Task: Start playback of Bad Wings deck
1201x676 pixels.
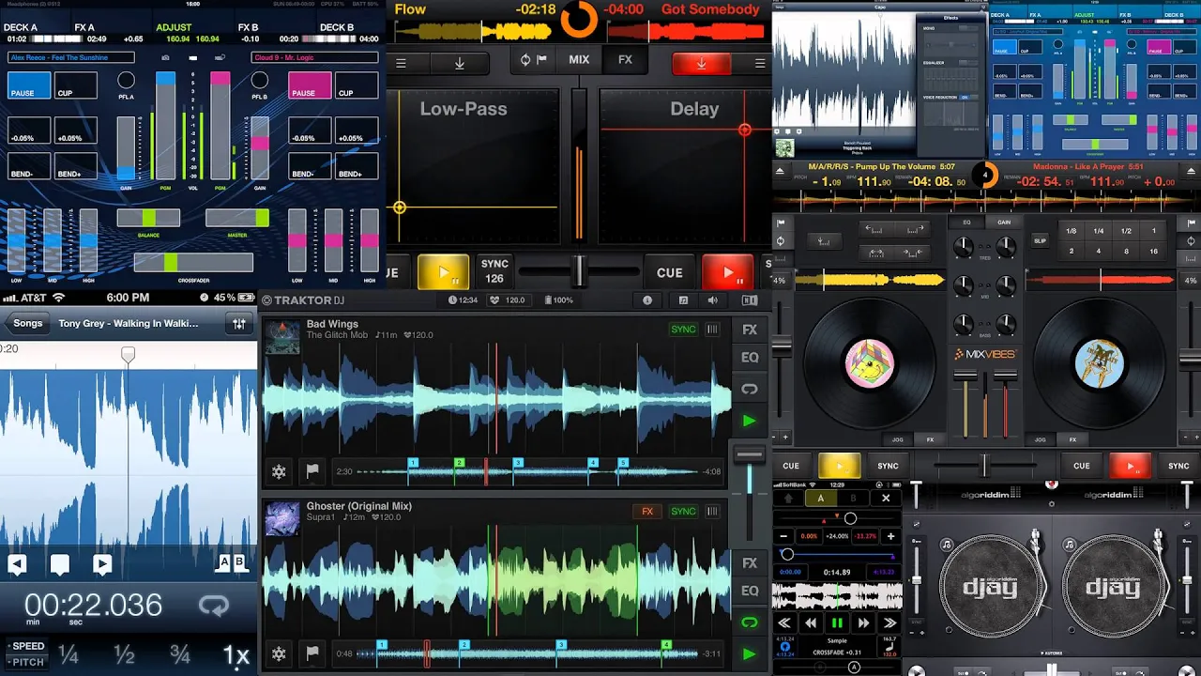Action: (750, 421)
